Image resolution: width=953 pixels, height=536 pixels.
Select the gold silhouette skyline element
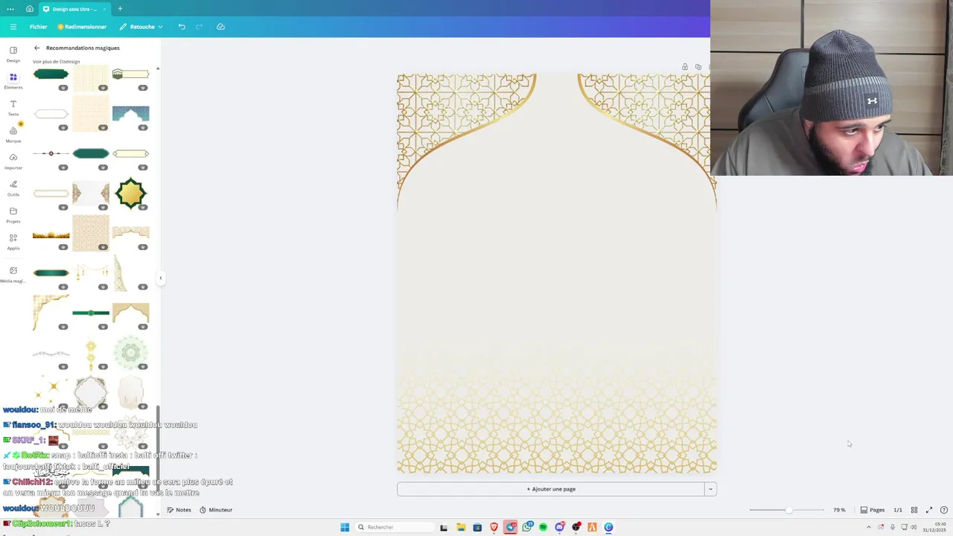coord(51,235)
